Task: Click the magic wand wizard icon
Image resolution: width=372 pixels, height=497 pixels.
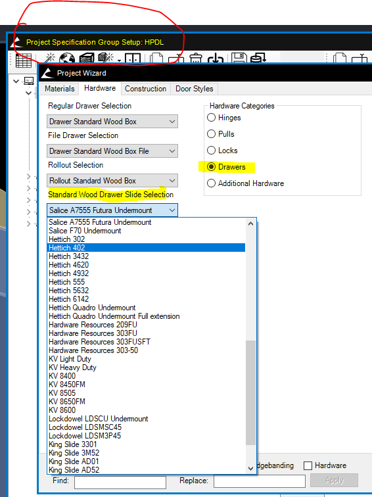Action: [x=50, y=59]
